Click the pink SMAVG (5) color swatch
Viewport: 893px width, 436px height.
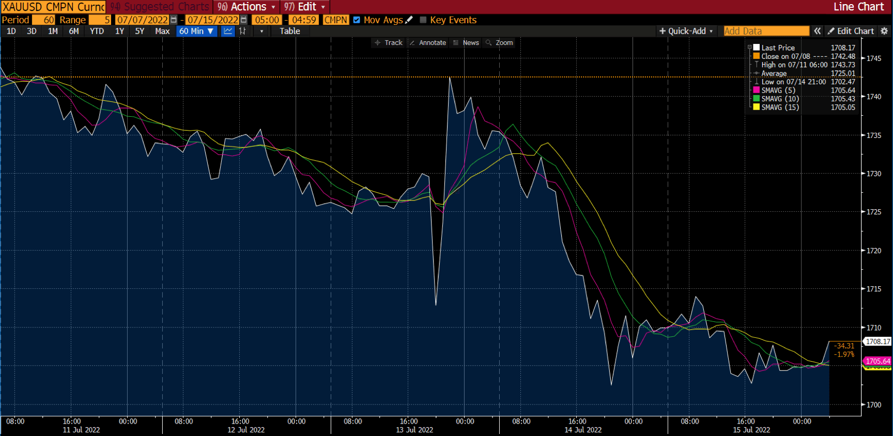(756, 90)
